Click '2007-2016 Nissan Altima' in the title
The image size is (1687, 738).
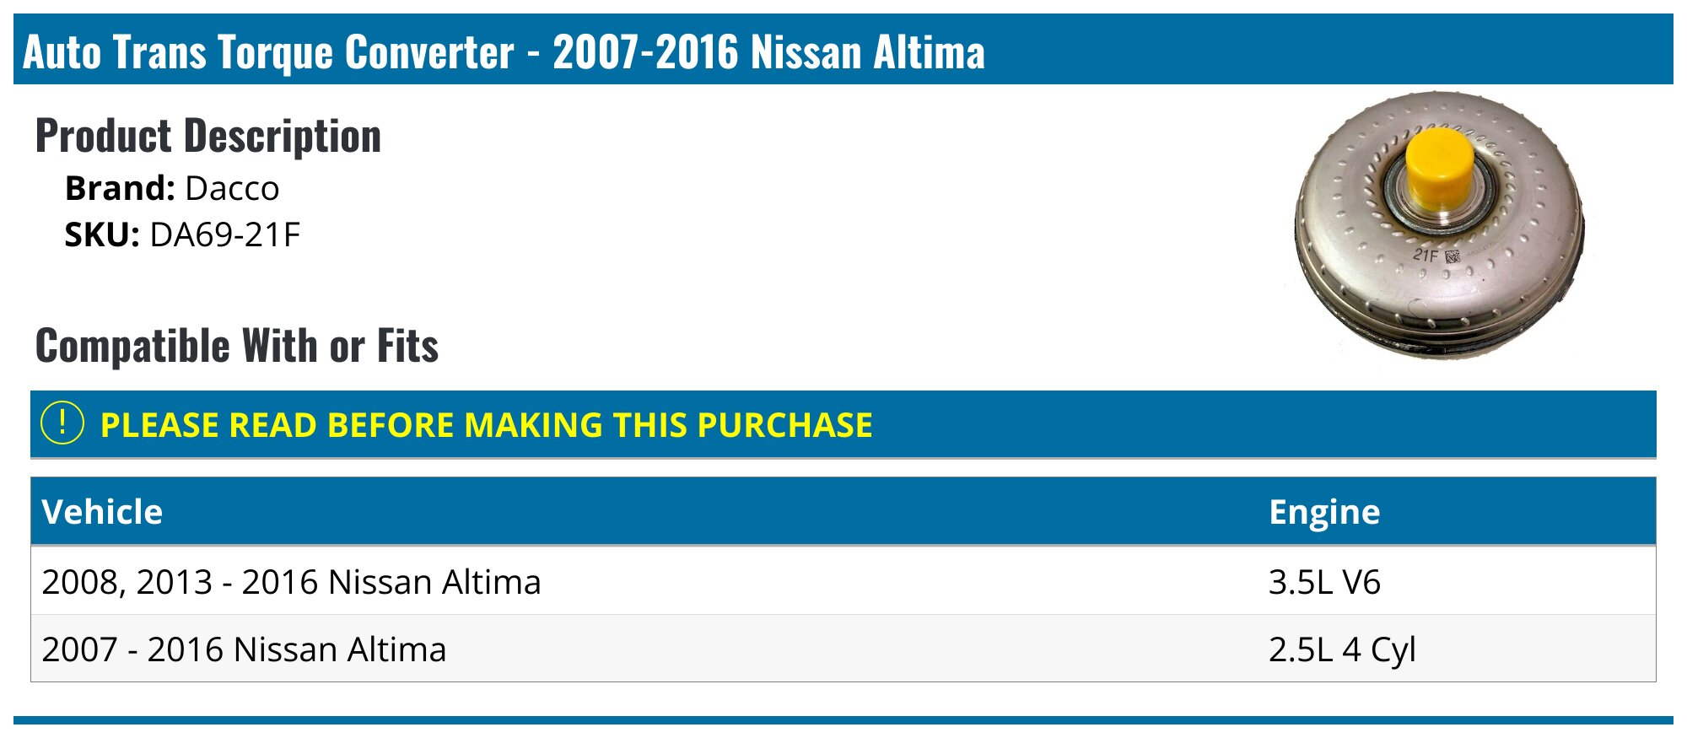pyautogui.click(x=768, y=51)
